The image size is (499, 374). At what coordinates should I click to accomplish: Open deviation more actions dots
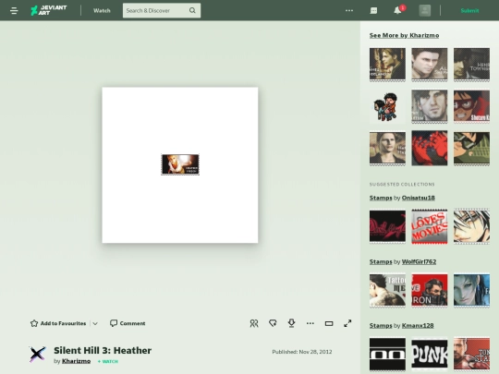(x=310, y=323)
